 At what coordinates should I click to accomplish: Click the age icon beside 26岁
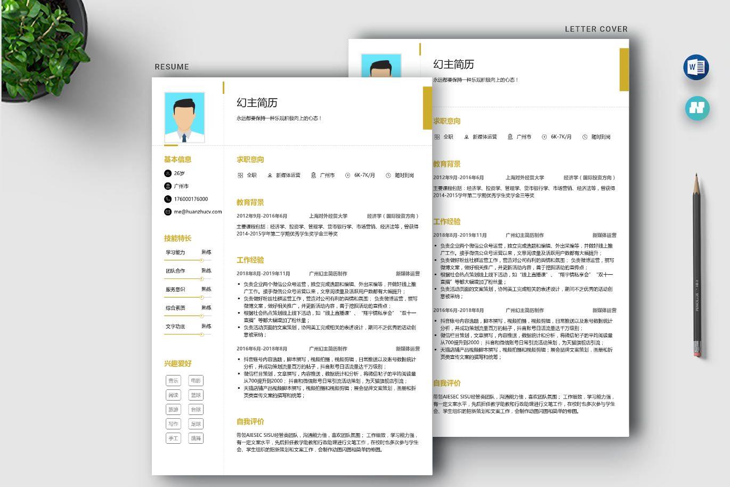168,173
